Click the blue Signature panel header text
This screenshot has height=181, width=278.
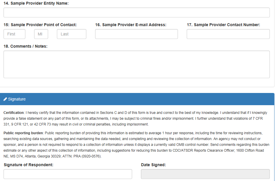tap(17, 99)
